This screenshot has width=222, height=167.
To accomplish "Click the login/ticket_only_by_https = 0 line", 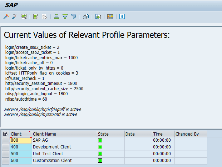I will point(34,68).
